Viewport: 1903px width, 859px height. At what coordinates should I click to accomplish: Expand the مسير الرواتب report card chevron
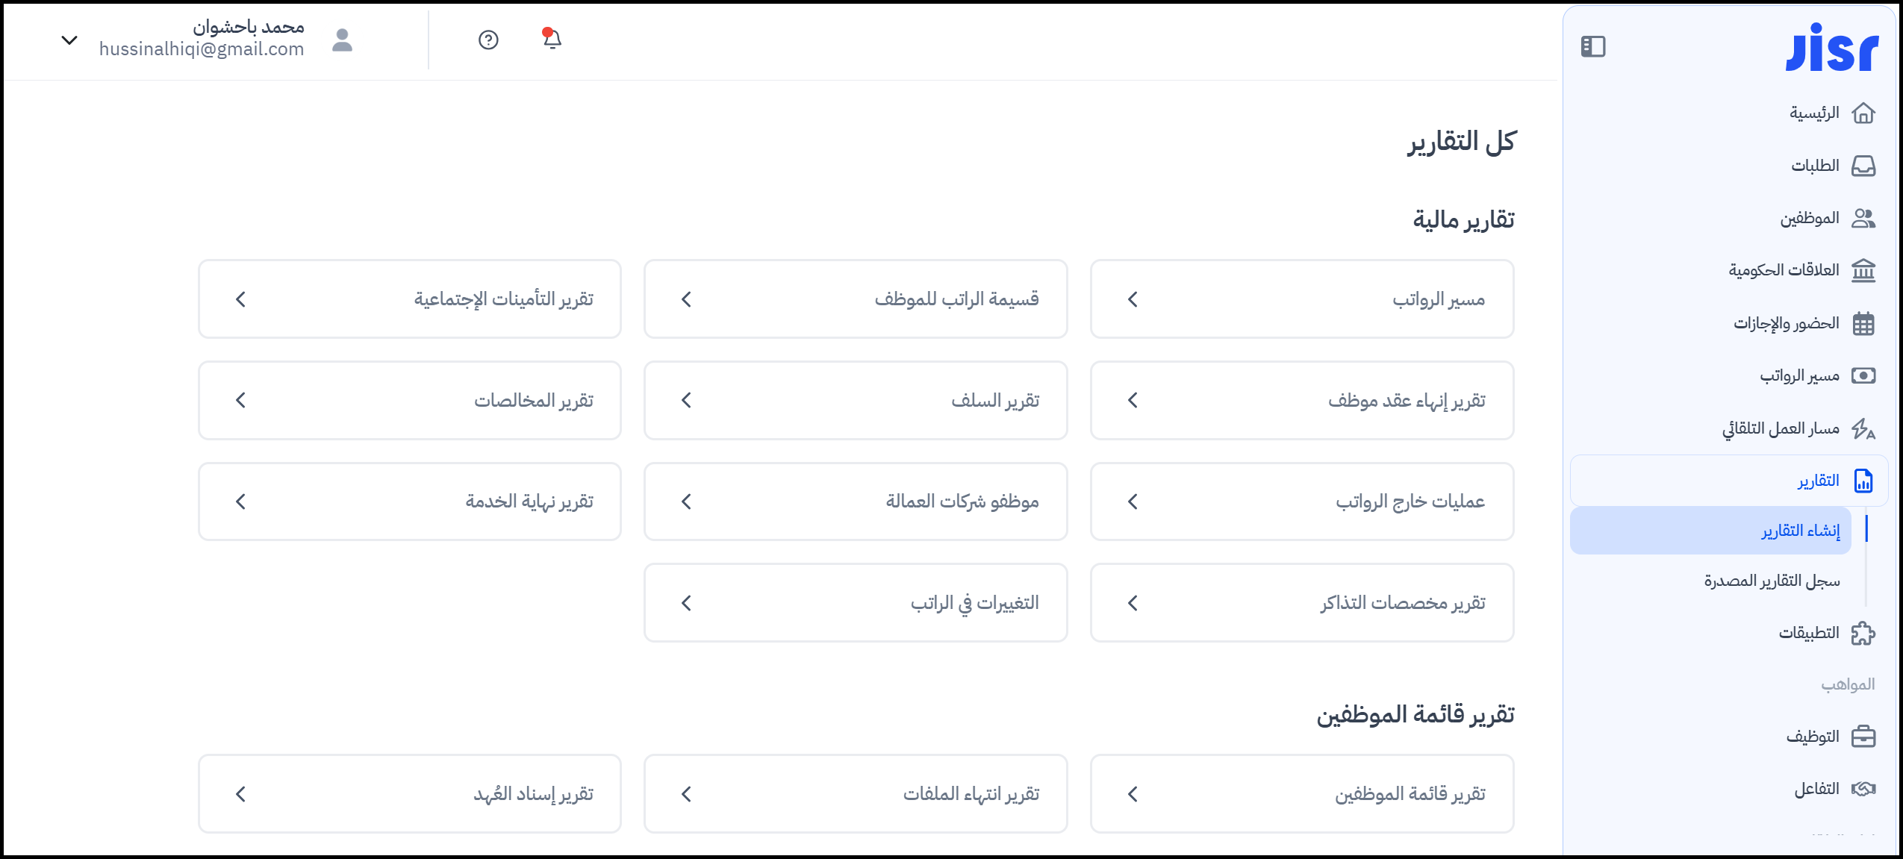(1133, 299)
